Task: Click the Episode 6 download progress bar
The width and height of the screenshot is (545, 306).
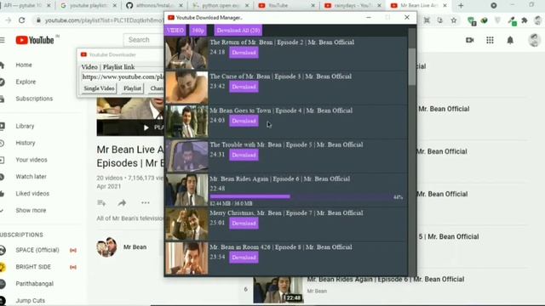Action: click(301, 196)
